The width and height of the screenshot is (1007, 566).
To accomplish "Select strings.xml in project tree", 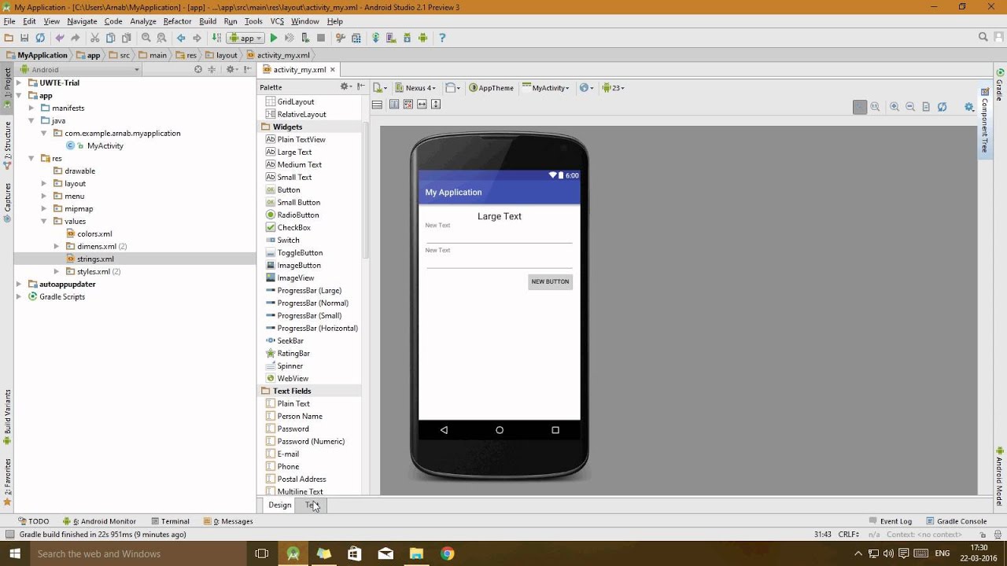I will click(95, 259).
